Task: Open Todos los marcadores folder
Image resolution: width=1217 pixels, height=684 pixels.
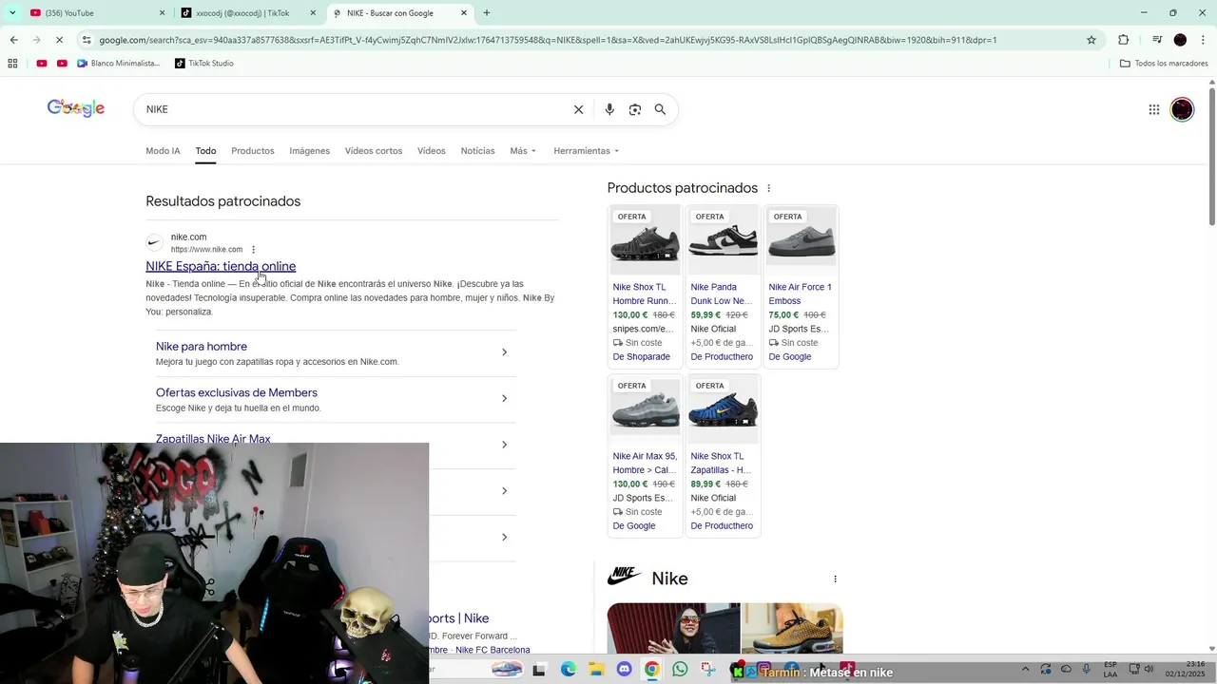Action: 1164,64
